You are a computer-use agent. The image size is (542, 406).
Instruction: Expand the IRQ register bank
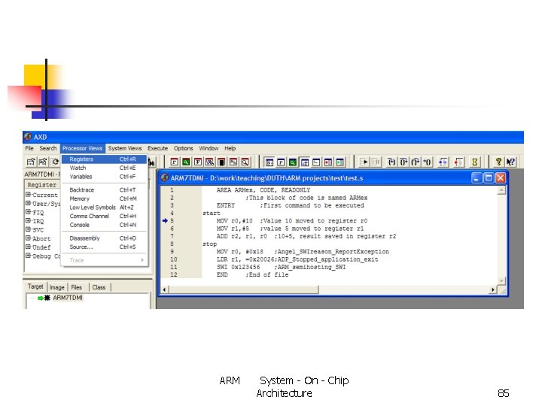[x=29, y=220]
